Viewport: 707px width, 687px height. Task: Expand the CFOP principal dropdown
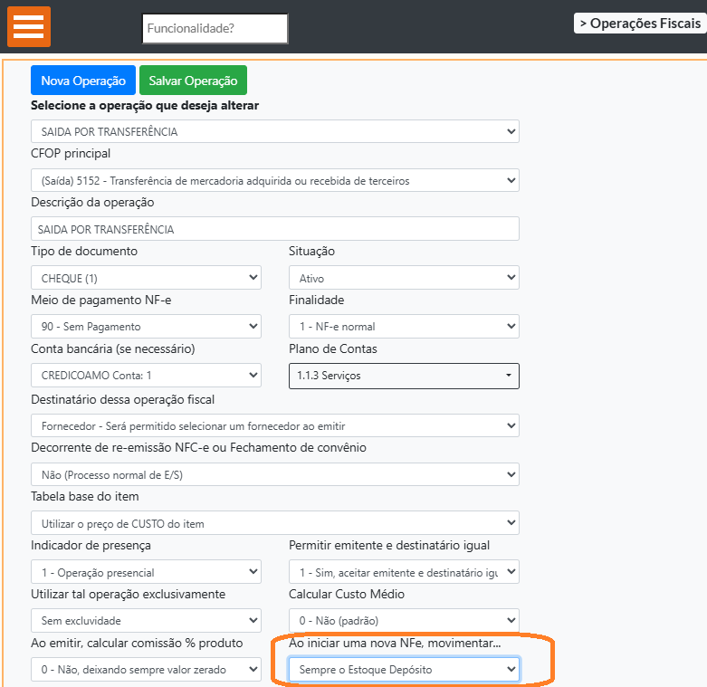(275, 180)
